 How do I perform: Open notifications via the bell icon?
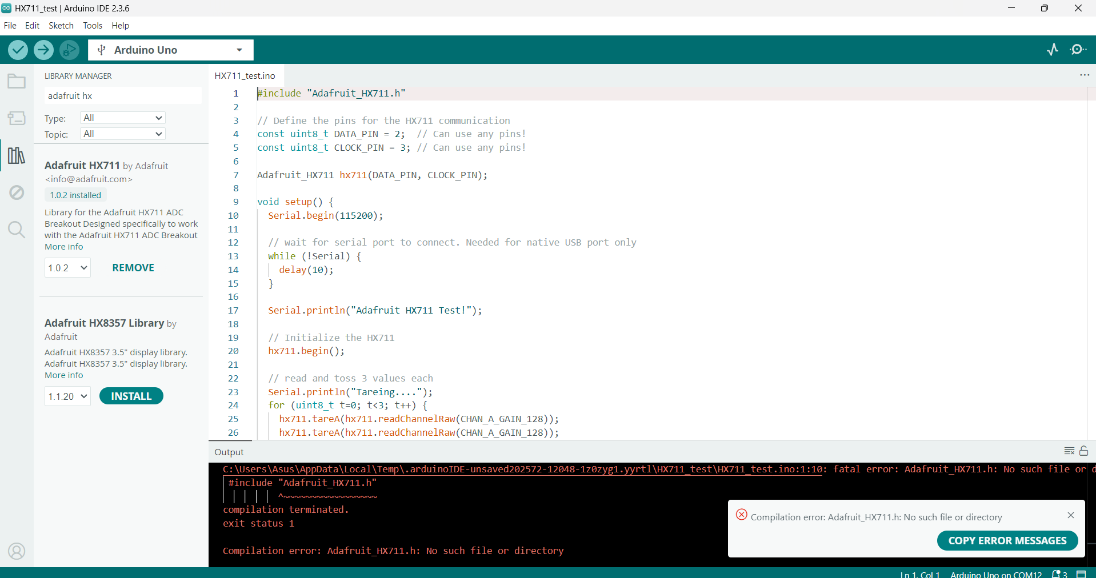click(1056, 574)
